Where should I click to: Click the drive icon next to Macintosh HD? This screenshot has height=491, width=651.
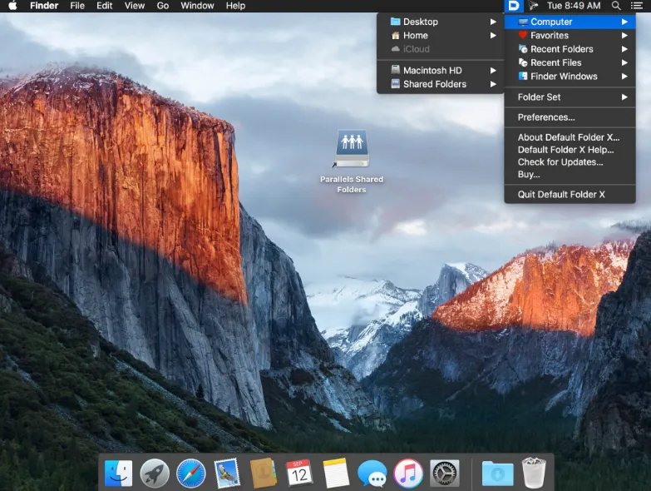(x=395, y=70)
